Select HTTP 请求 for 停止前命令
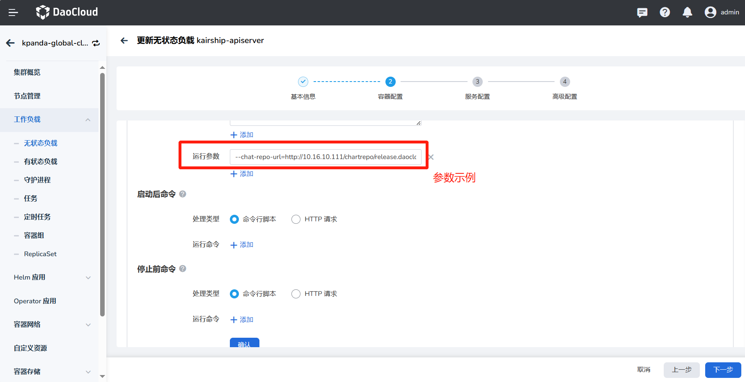 pyautogui.click(x=296, y=293)
